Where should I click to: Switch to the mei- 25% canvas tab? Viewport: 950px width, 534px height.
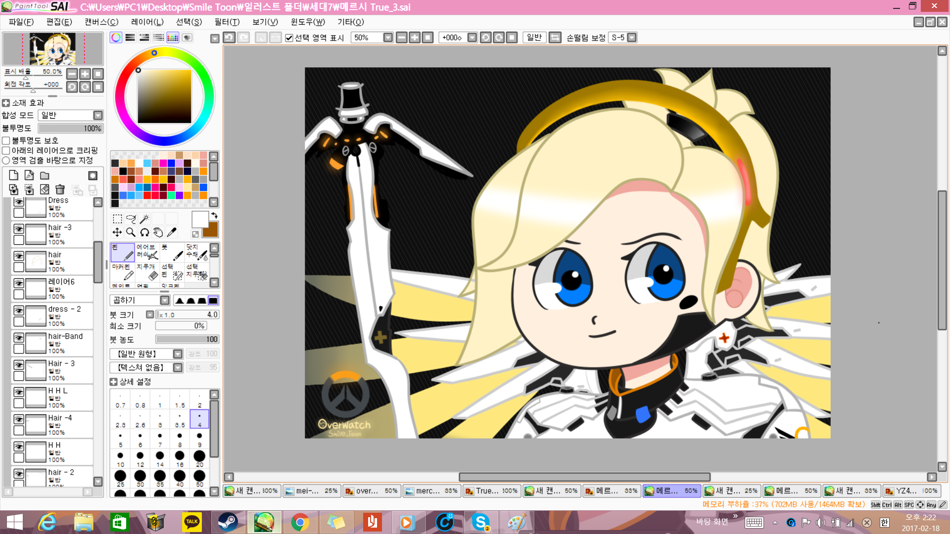311,491
